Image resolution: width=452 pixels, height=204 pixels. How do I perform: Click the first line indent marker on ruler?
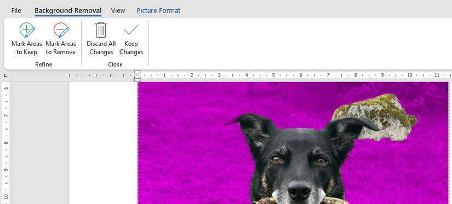click(x=138, y=73)
